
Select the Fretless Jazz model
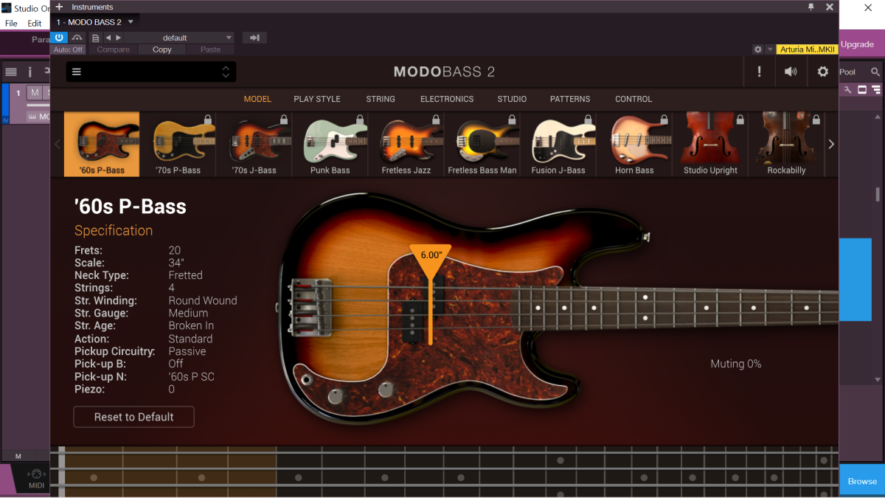[406, 144]
